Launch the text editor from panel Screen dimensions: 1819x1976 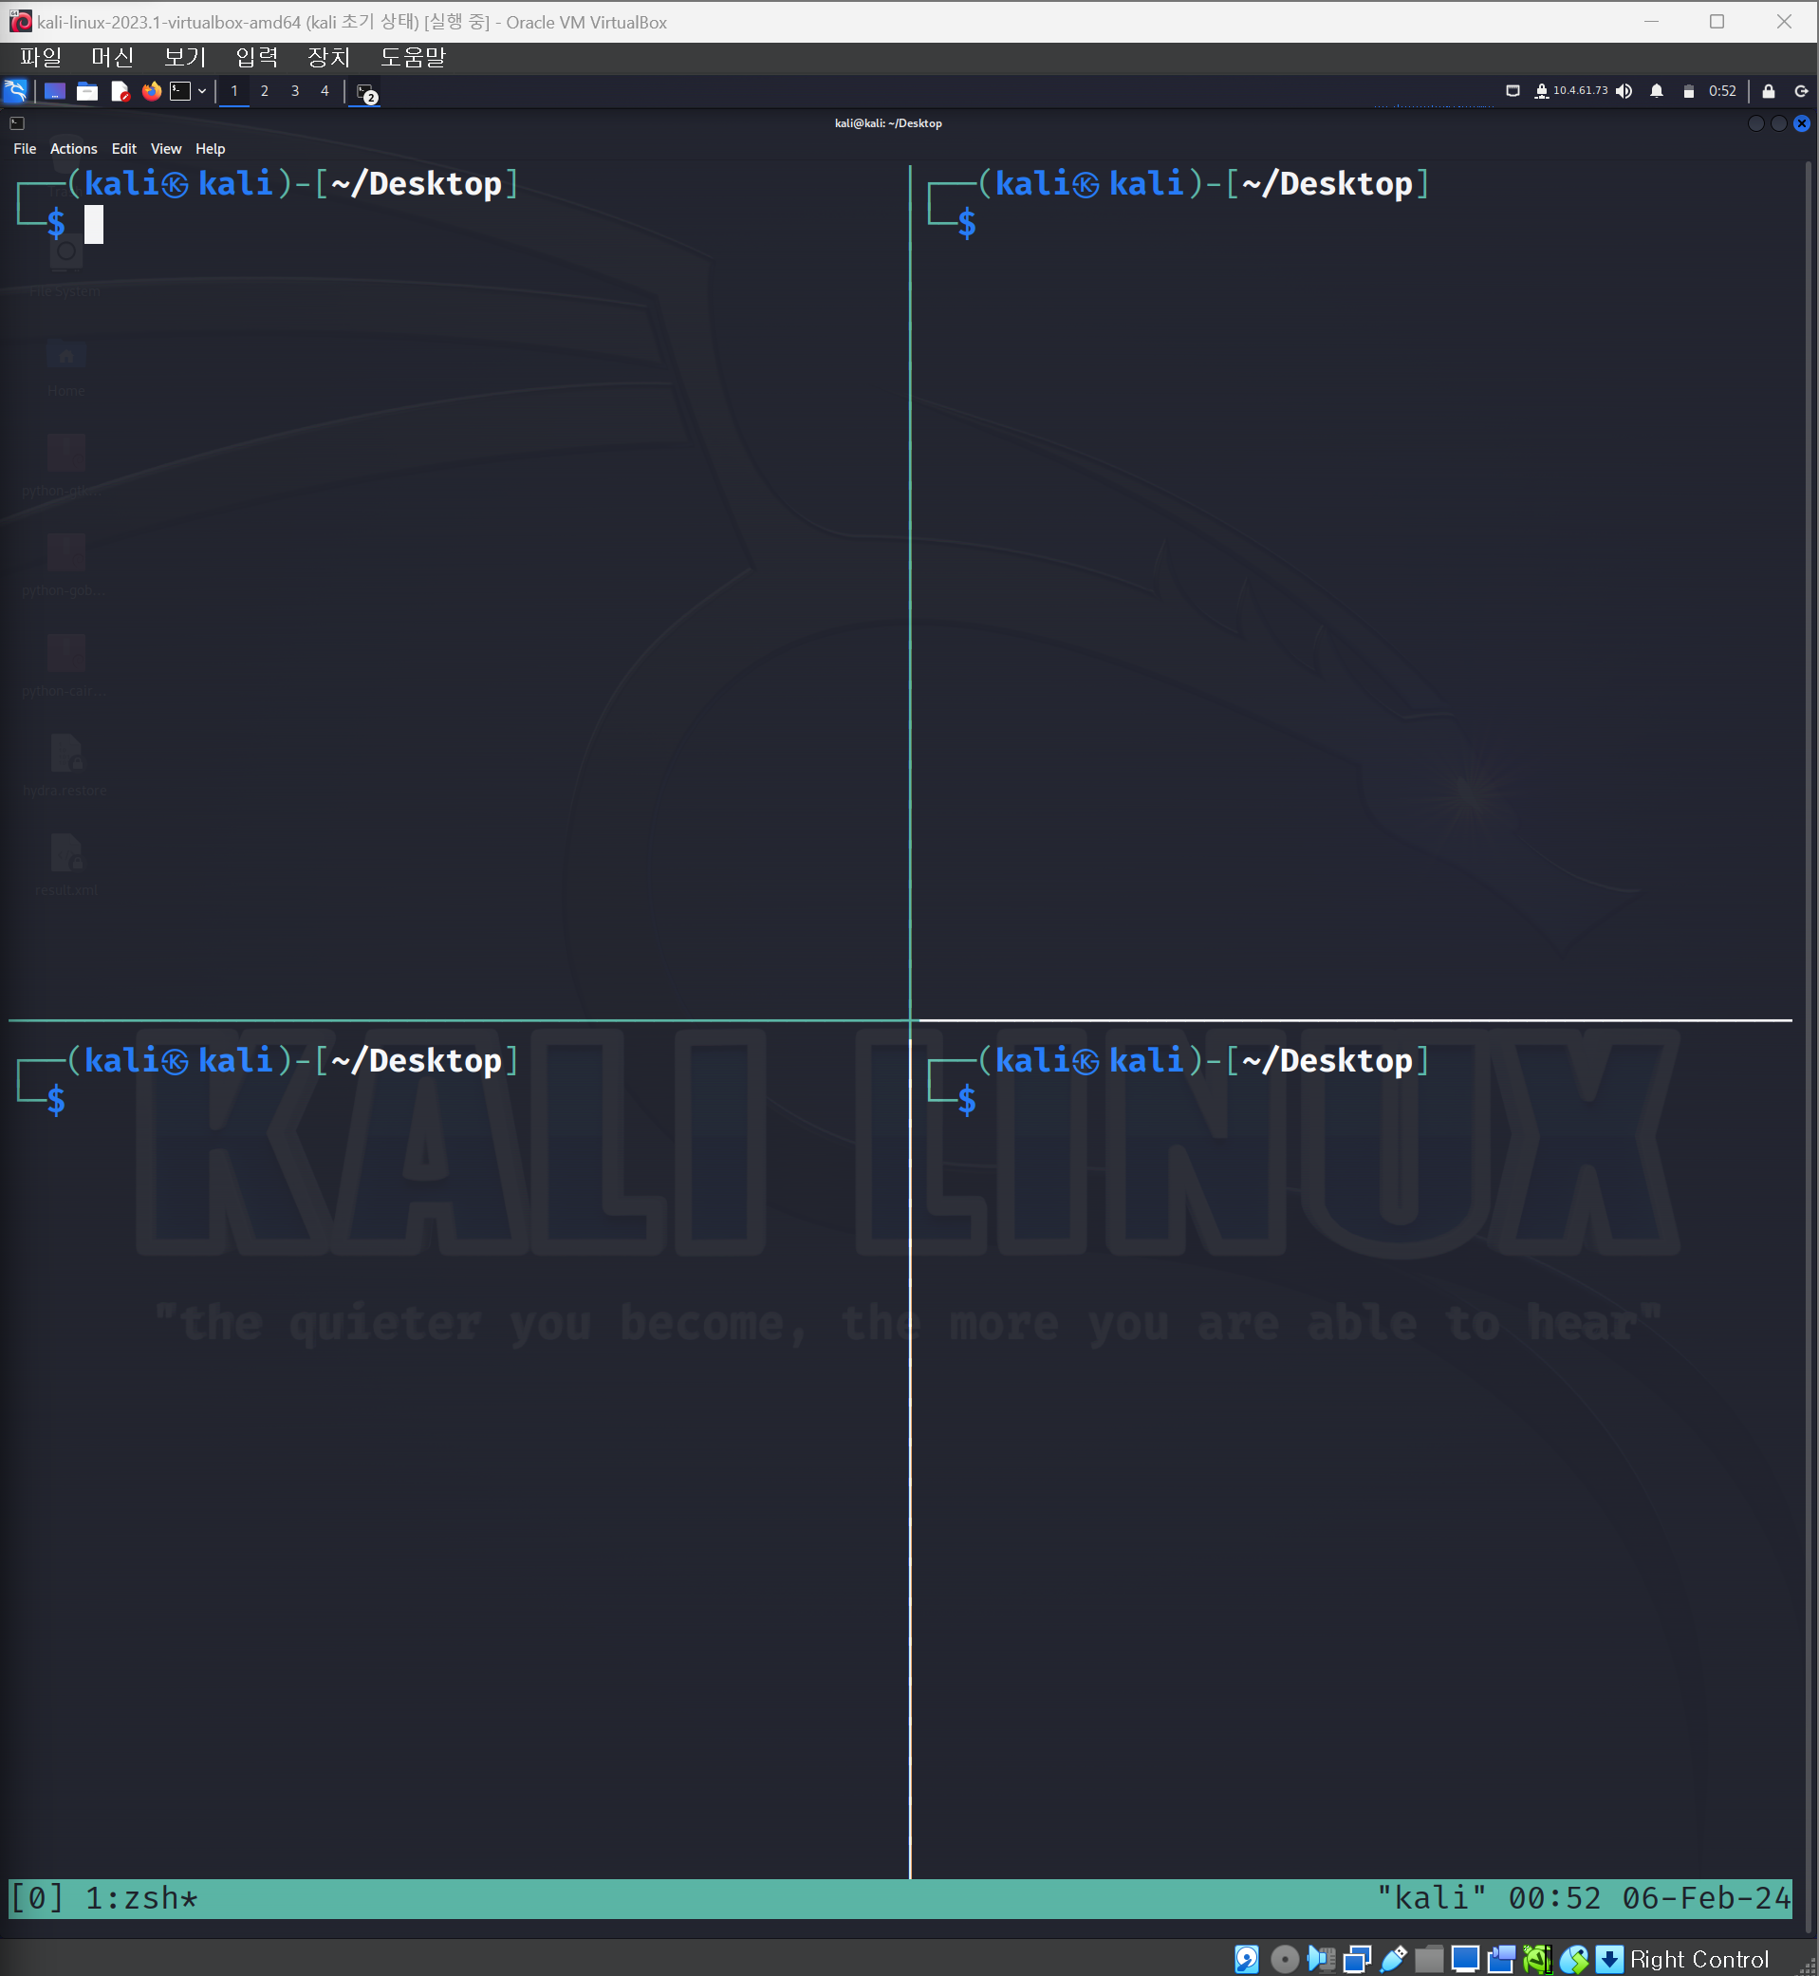[121, 91]
